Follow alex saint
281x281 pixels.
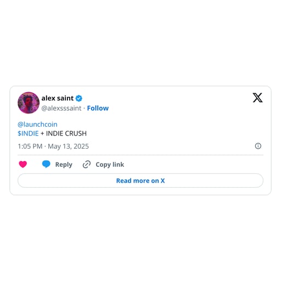tap(98, 108)
